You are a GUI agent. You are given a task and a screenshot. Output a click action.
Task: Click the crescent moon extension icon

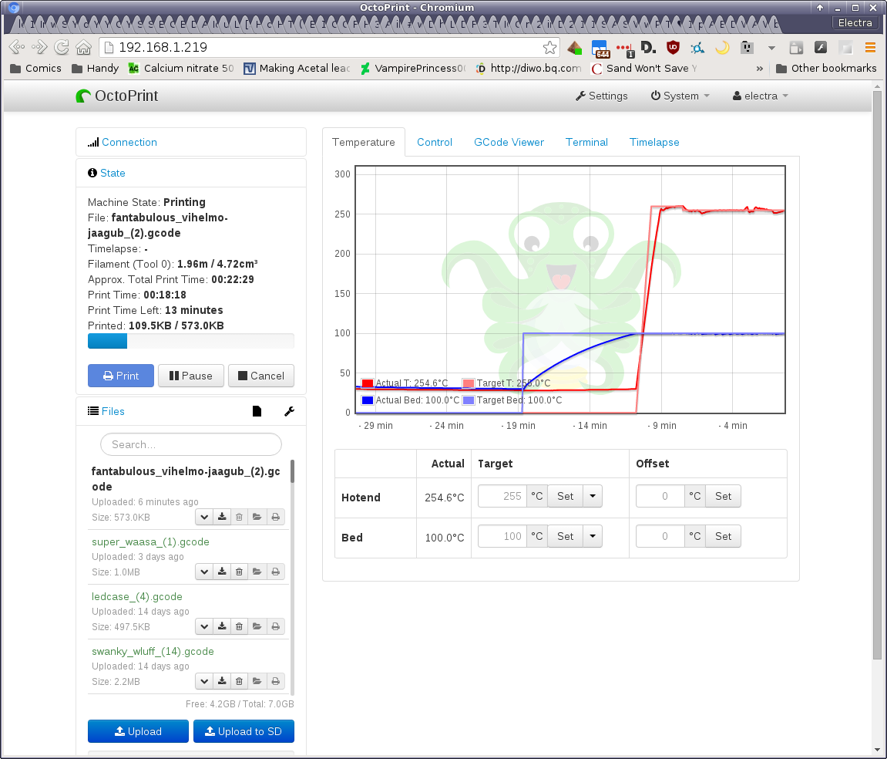tap(722, 48)
